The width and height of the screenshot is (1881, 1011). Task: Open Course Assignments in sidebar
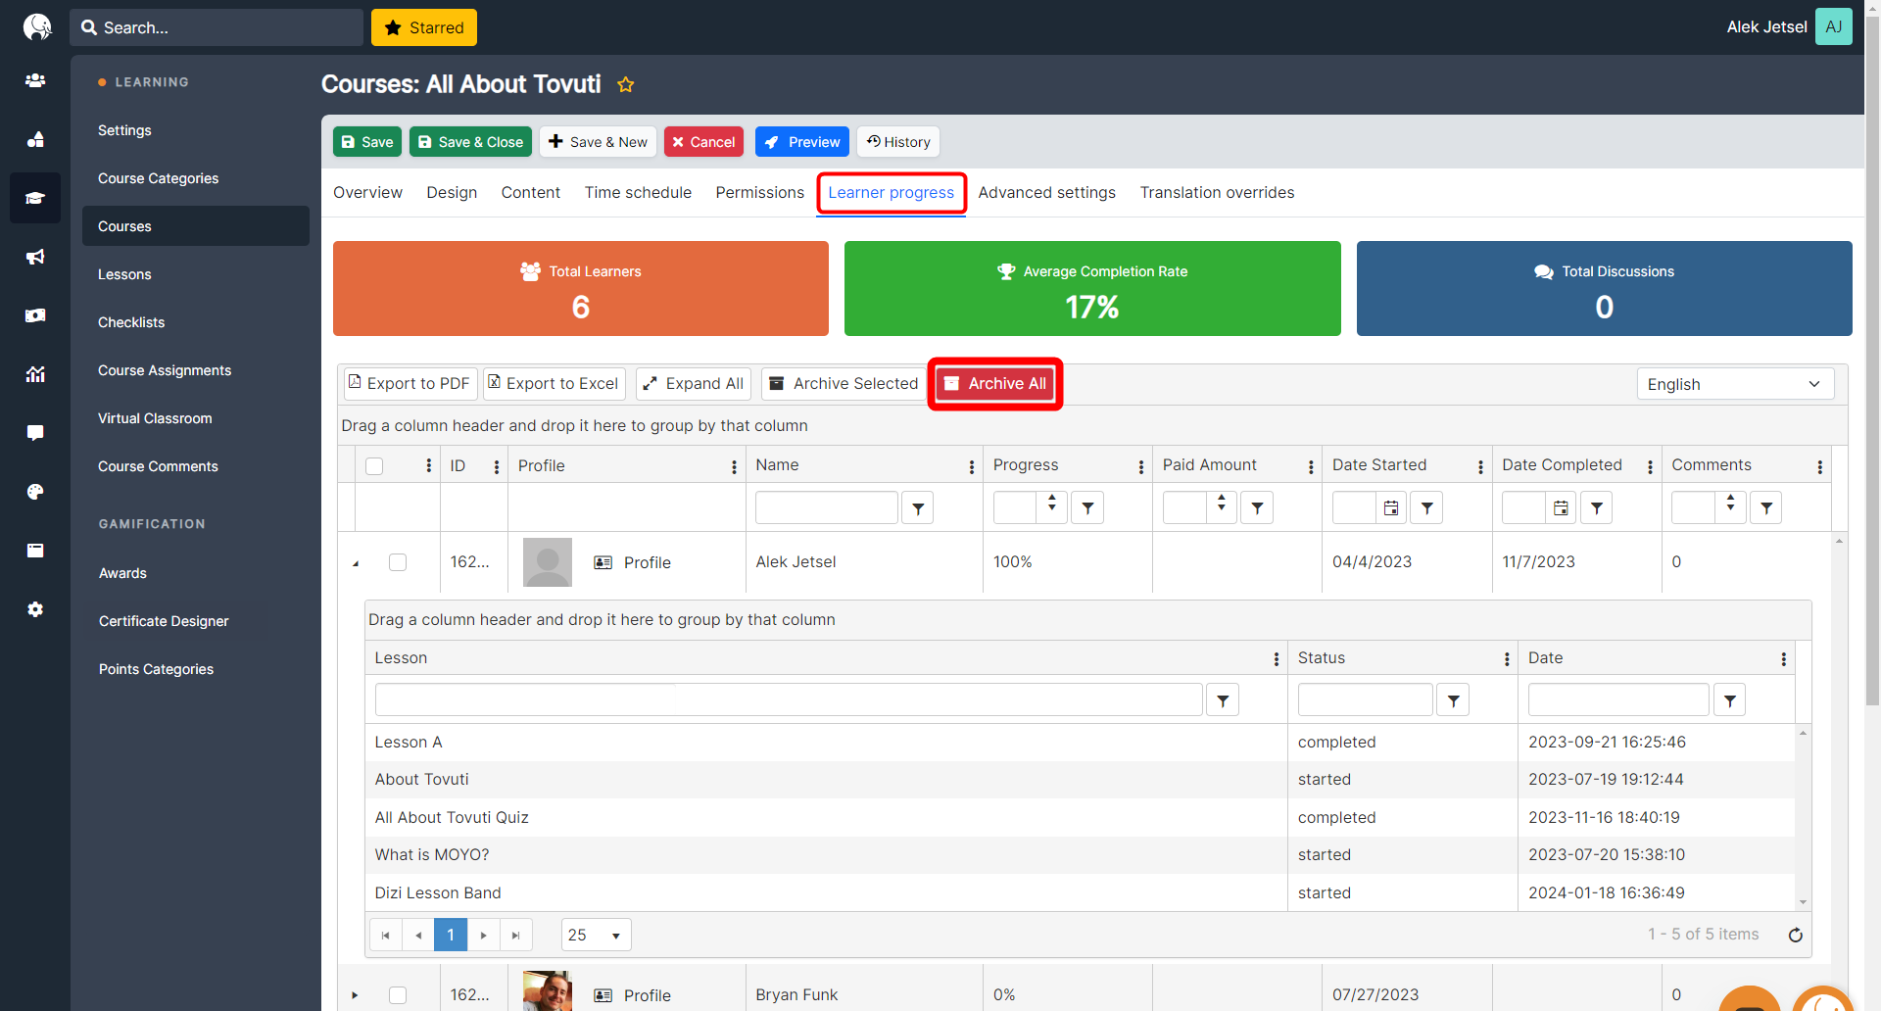click(165, 370)
